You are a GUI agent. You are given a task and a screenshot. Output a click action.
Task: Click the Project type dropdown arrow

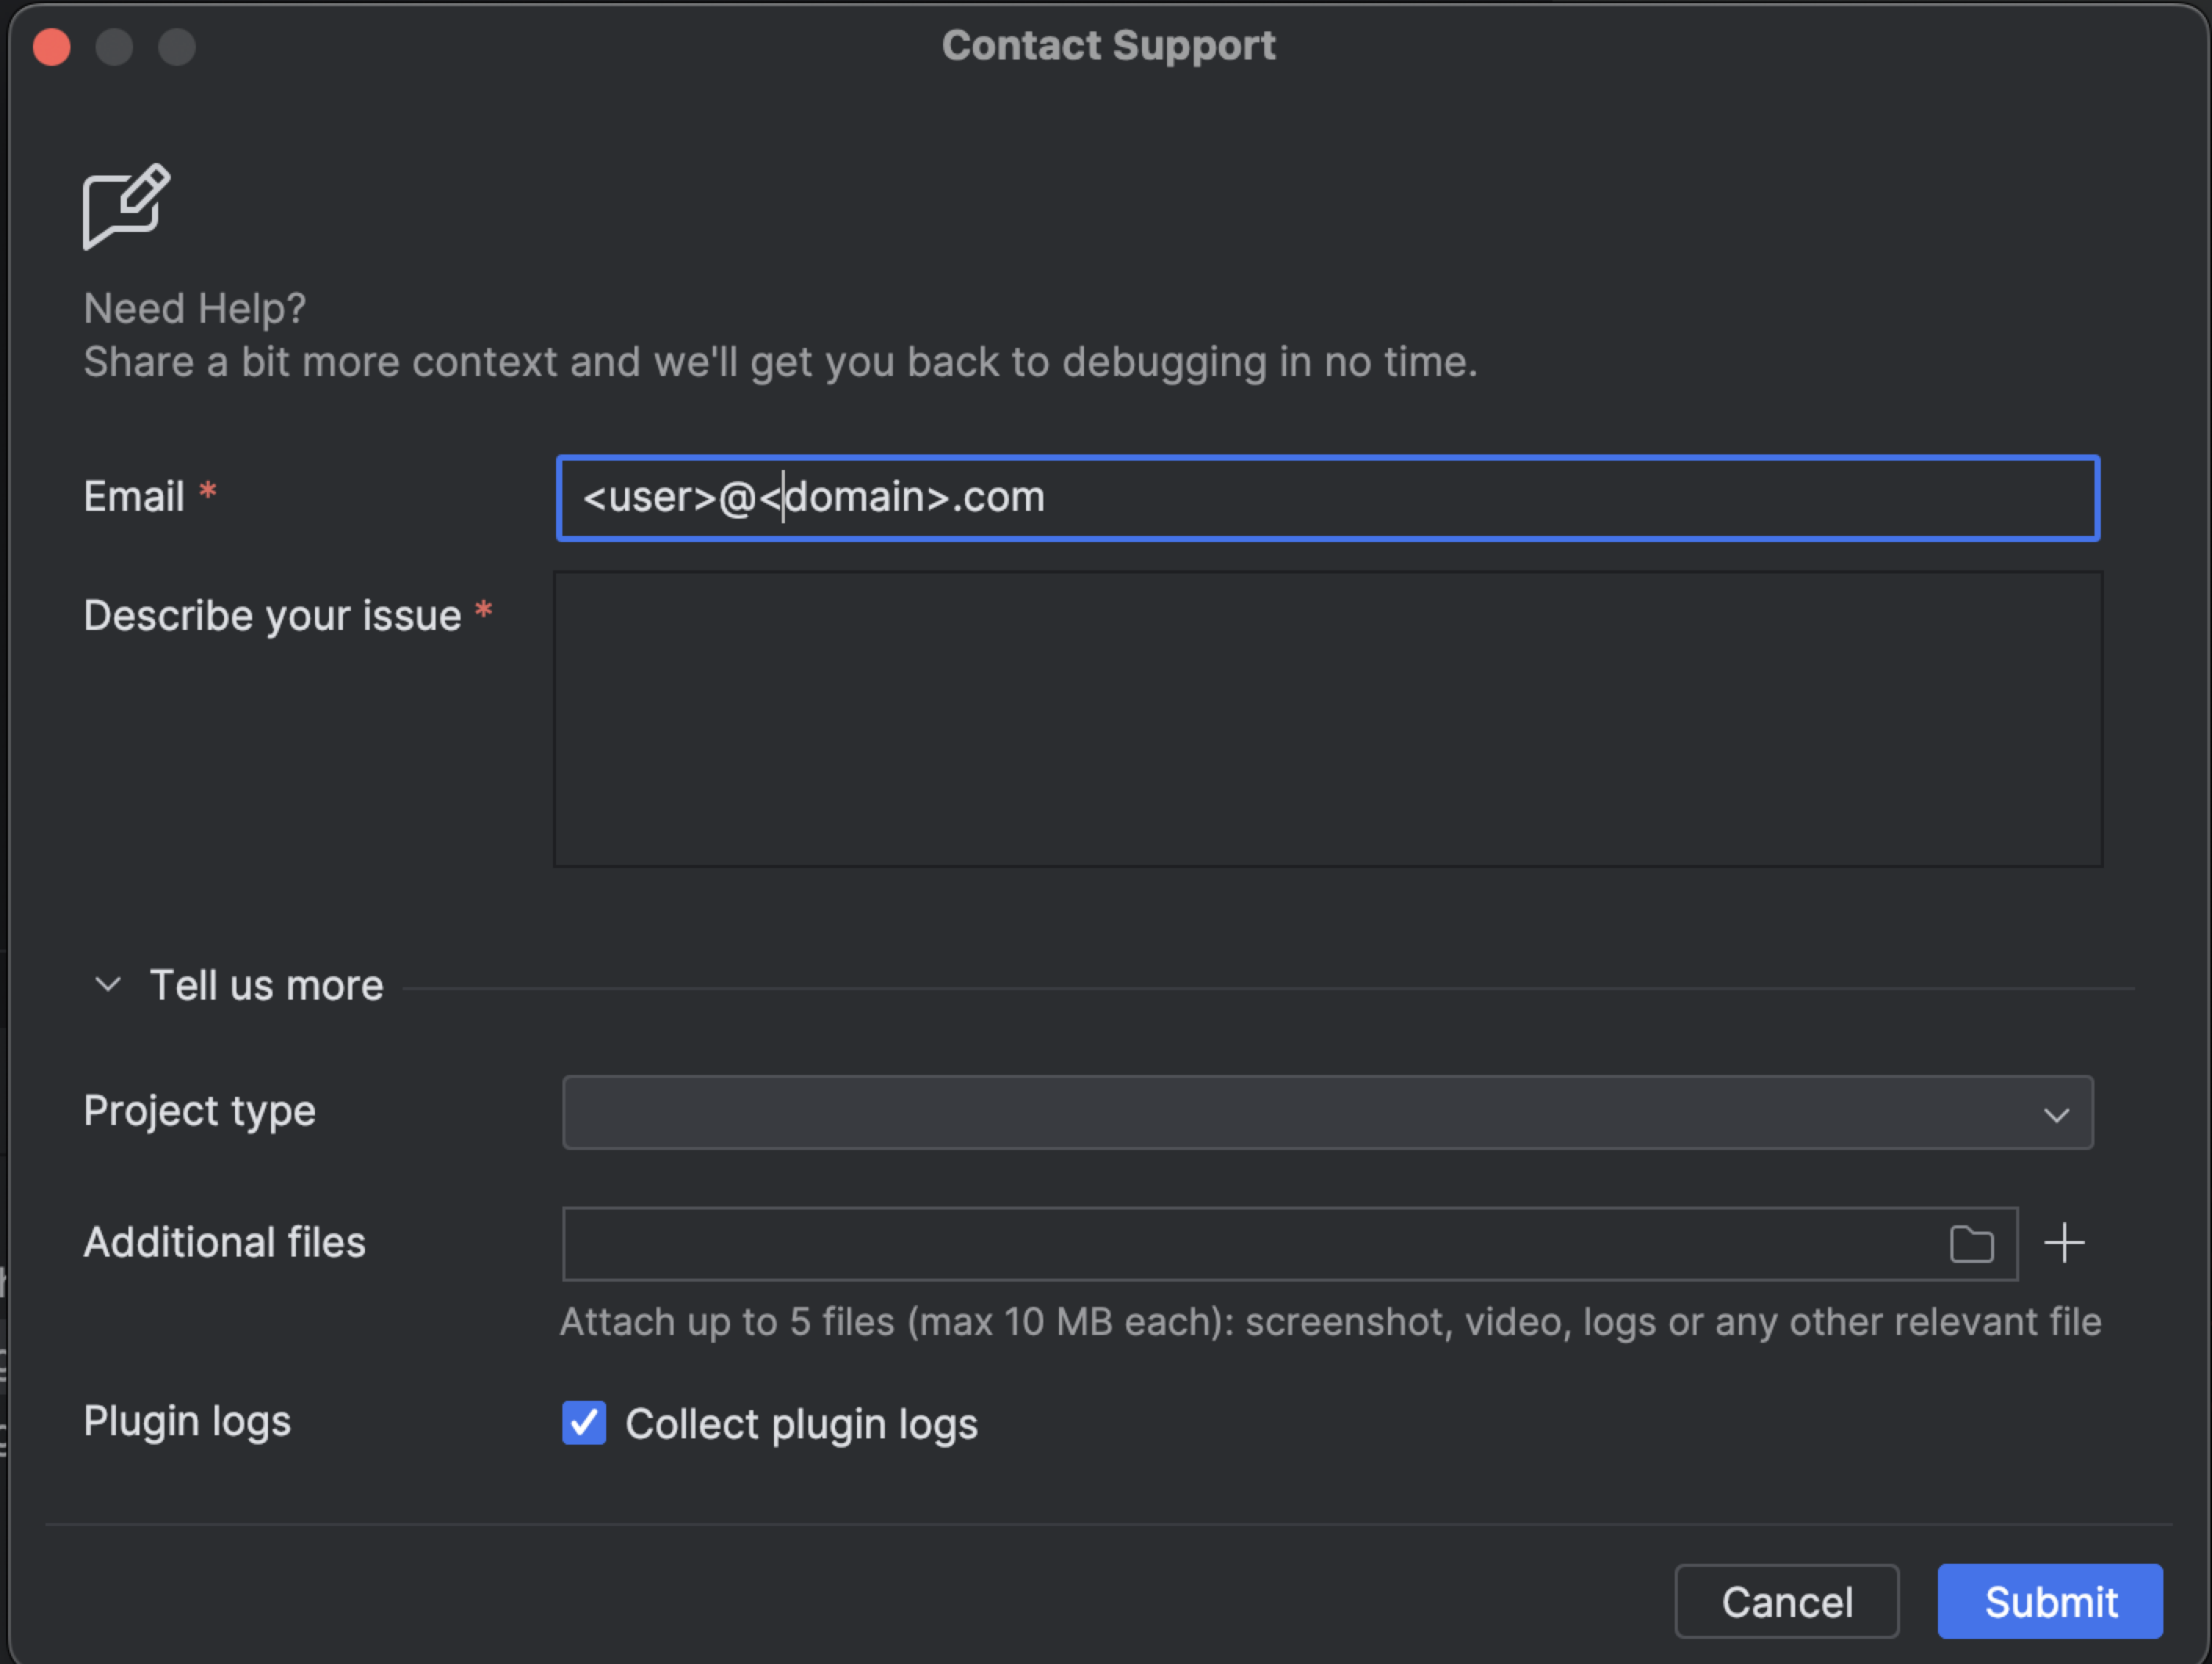point(2056,1114)
